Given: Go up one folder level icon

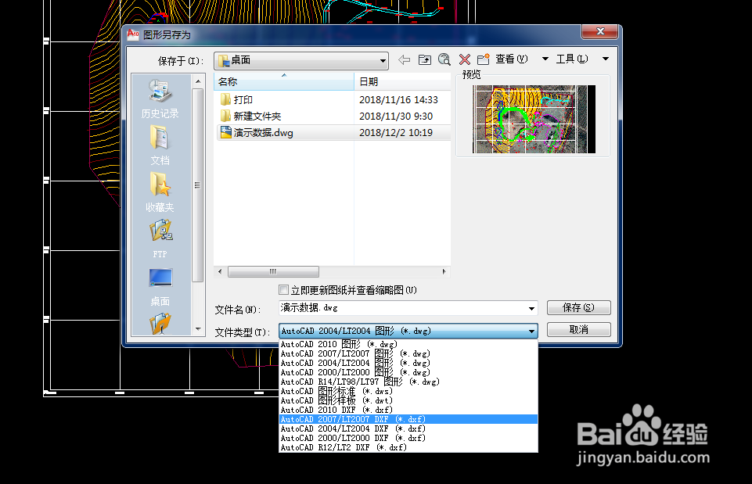Looking at the screenshot, I should 424,59.
